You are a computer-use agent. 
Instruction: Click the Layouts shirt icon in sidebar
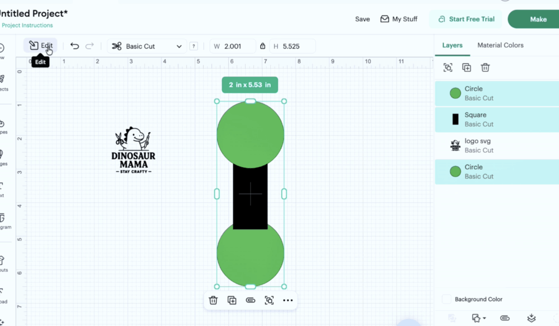point(2,260)
